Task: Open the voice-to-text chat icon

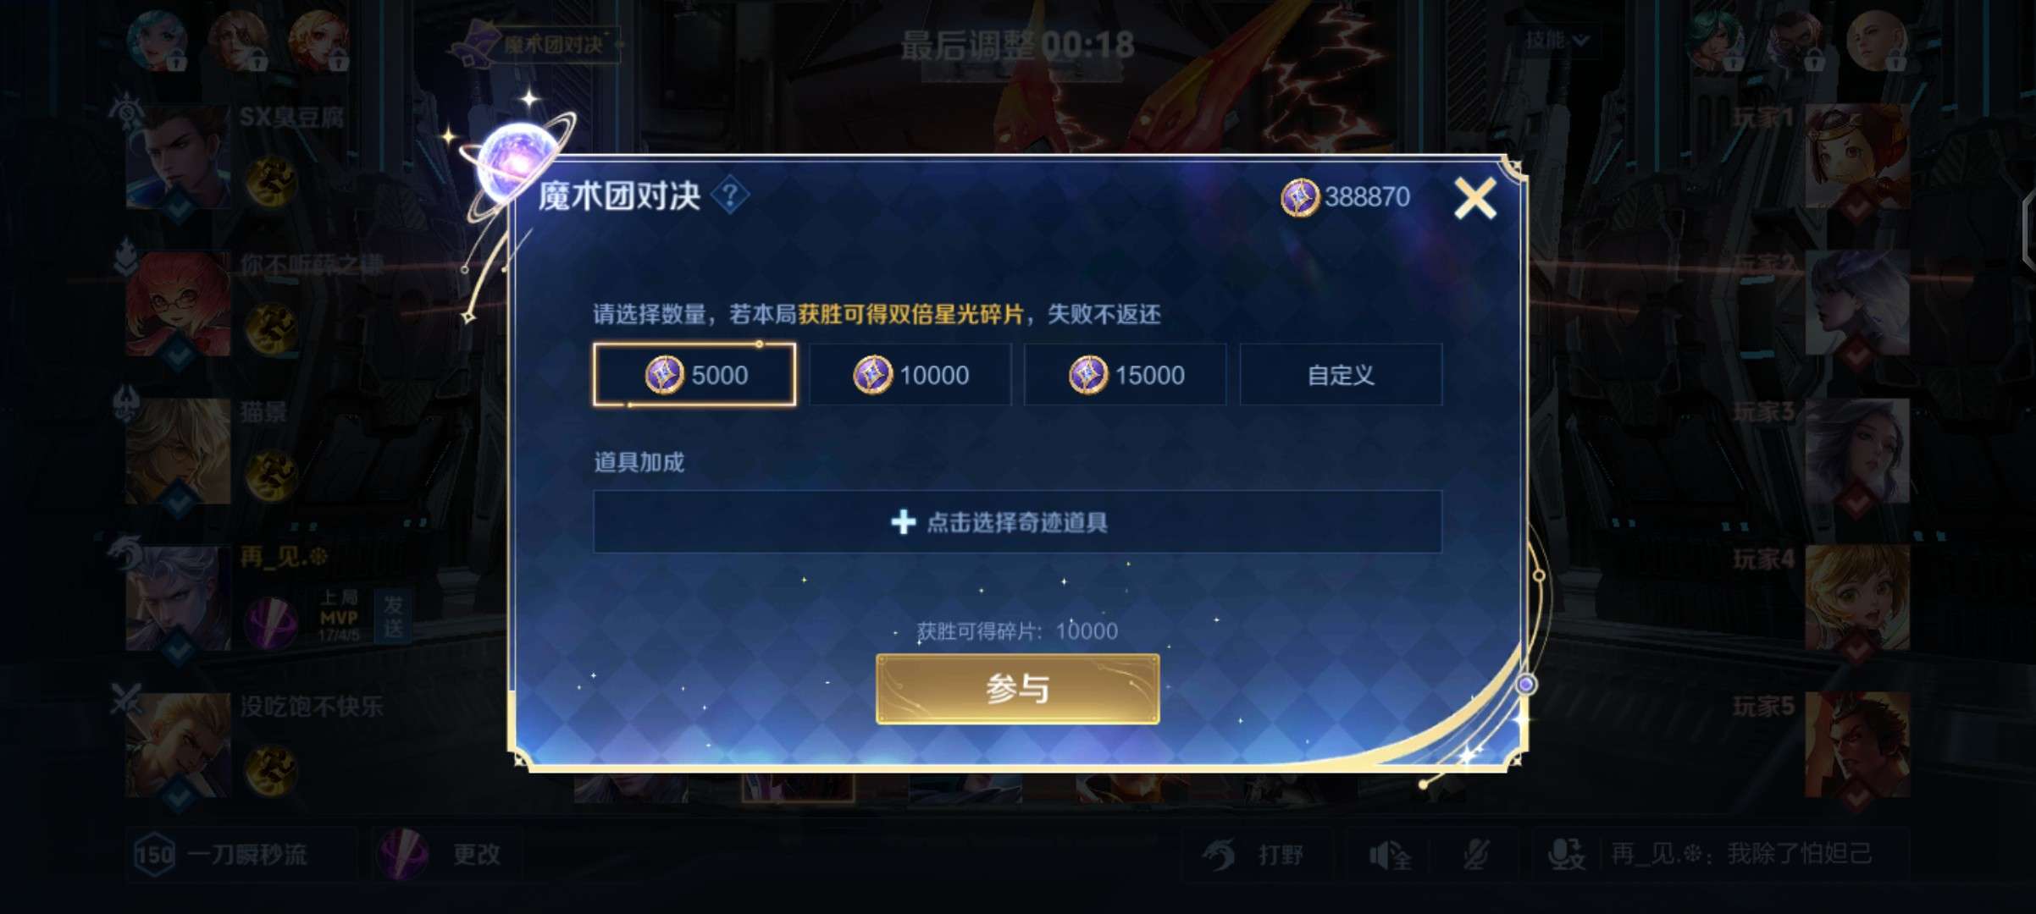Action: tap(1566, 855)
